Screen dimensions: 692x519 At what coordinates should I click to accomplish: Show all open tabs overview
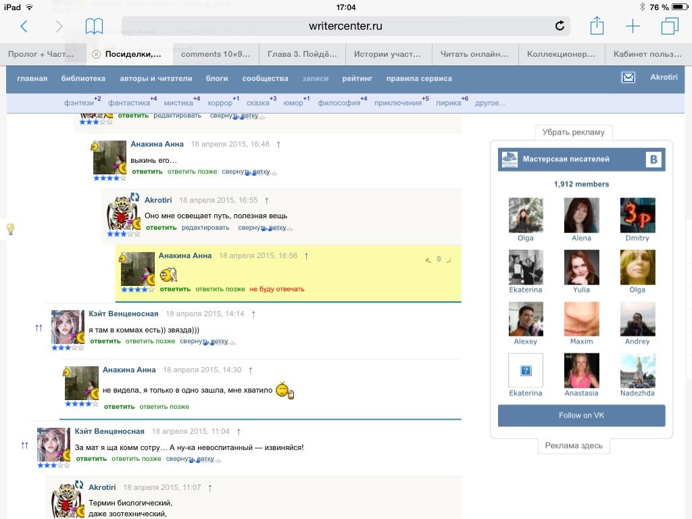click(x=670, y=26)
